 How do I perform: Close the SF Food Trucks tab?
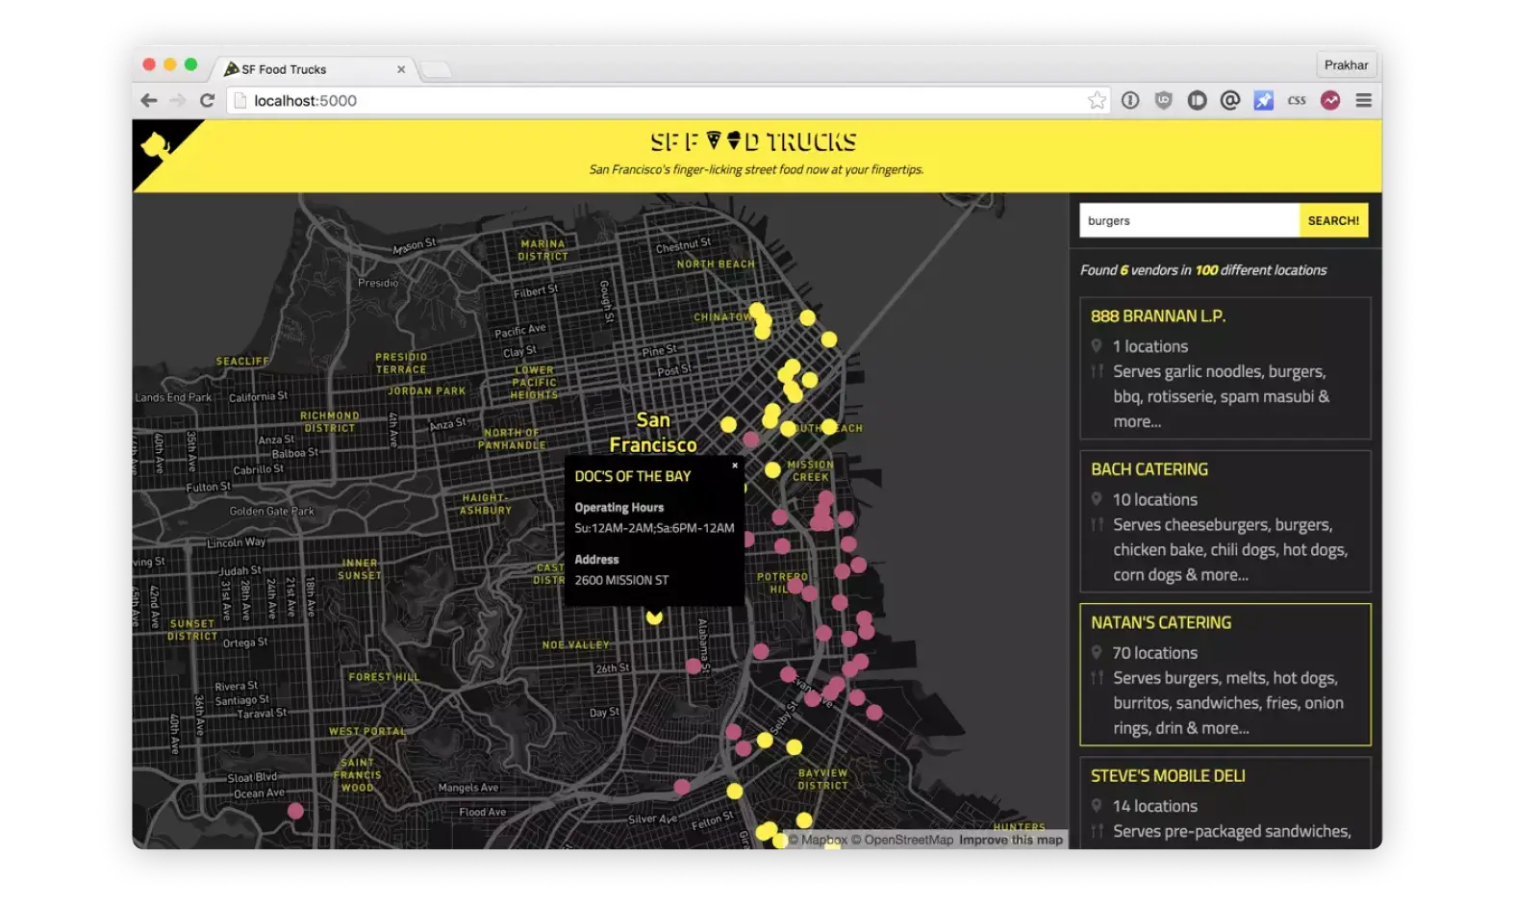tap(401, 69)
